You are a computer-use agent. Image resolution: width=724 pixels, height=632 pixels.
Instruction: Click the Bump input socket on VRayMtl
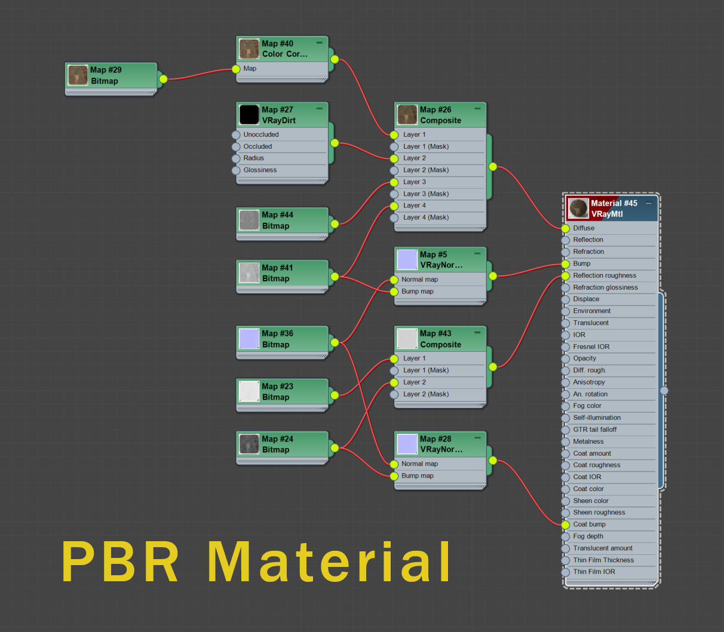tap(566, 264)
